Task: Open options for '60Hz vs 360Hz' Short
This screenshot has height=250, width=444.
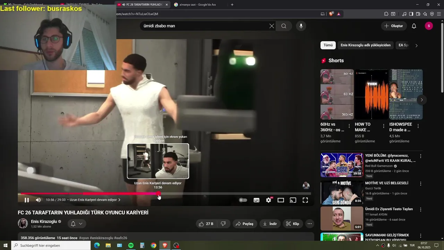Action: pyautogui.click(x=349, y=126)
